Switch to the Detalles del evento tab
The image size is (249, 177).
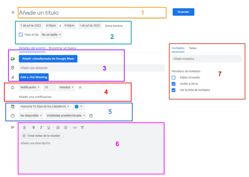coord(32,48)
